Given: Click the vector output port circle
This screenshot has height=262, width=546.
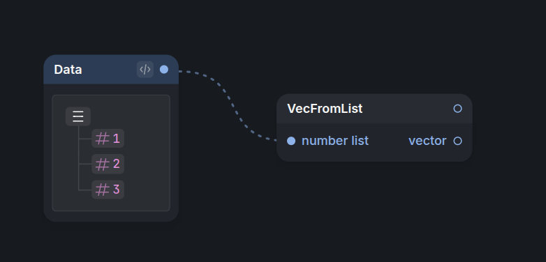Looking at the screenshot, I should pos(457,141).
